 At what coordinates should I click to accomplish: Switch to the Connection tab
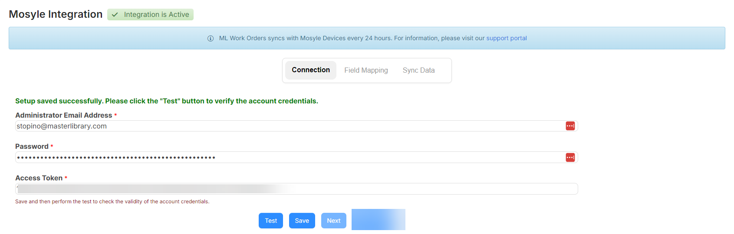[311, 70]
